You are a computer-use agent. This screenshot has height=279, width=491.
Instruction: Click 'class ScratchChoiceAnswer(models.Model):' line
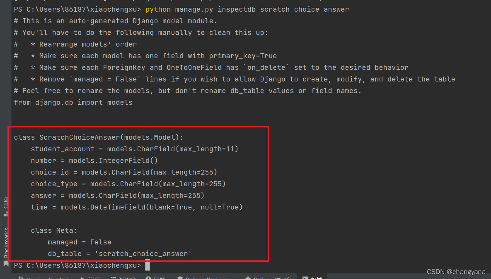tap(99, 137)
